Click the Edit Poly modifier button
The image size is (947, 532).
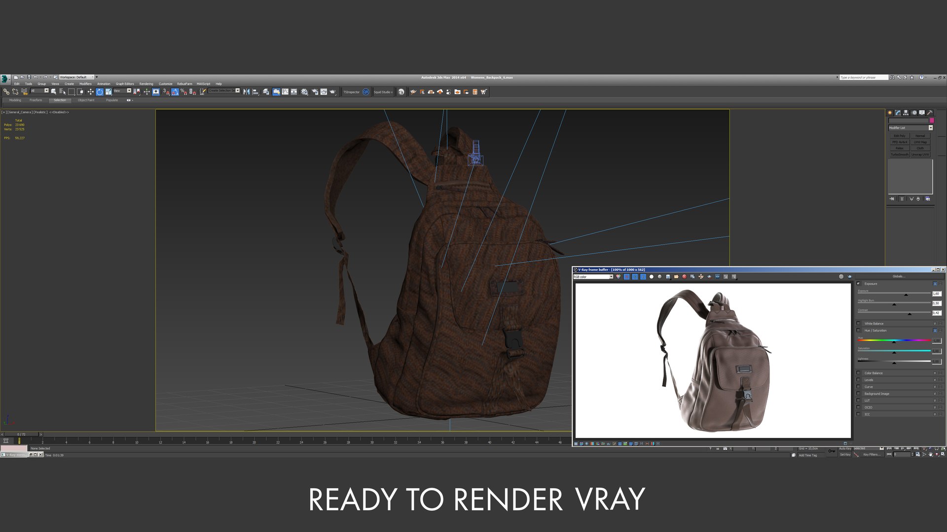900,136
